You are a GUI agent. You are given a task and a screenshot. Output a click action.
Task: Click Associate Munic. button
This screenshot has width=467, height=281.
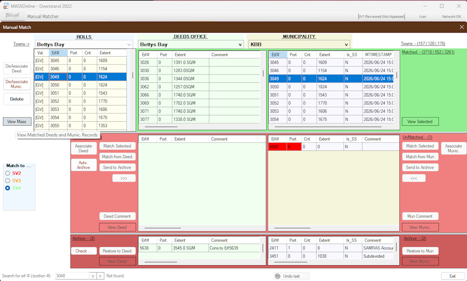click(x=454, y=148)
